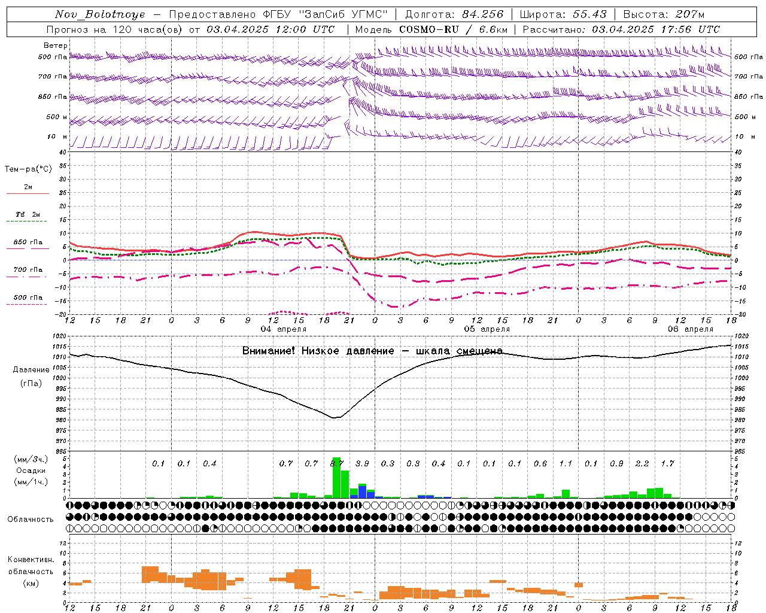Click the 500 гПа temperature legend entry

[28, 298]
